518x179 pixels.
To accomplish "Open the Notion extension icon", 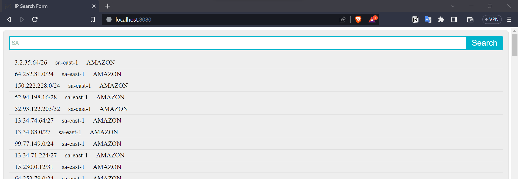I will [x=415, y=19].
